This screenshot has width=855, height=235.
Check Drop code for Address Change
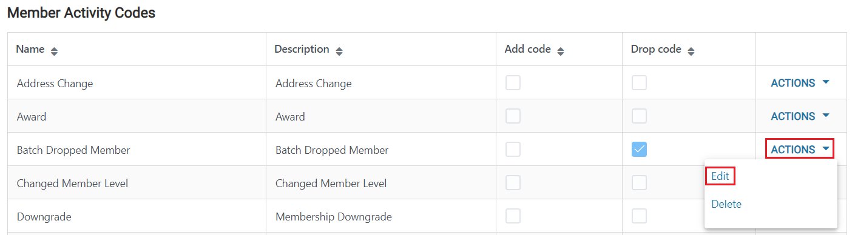[x=639, y=82]
